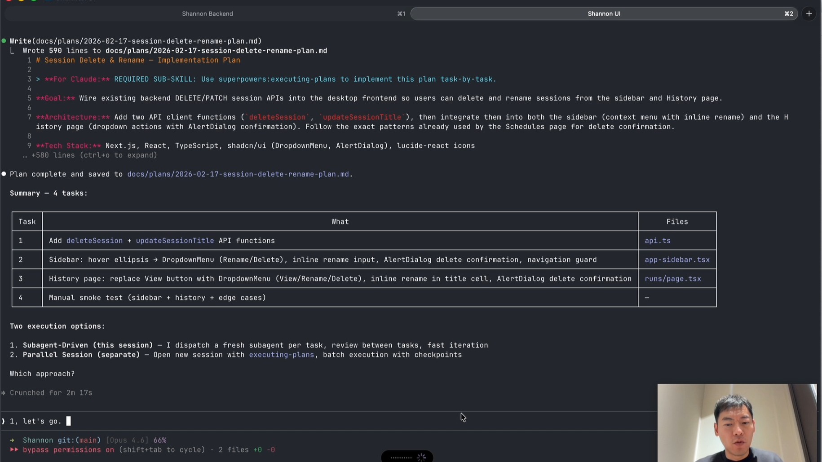
Task: Open the api.ts file link
Action: [657, 241]
